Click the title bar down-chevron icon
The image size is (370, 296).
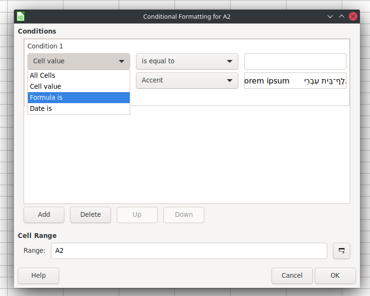(x=330, y=16)
